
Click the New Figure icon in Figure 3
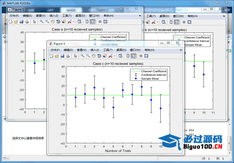(51, 56)
